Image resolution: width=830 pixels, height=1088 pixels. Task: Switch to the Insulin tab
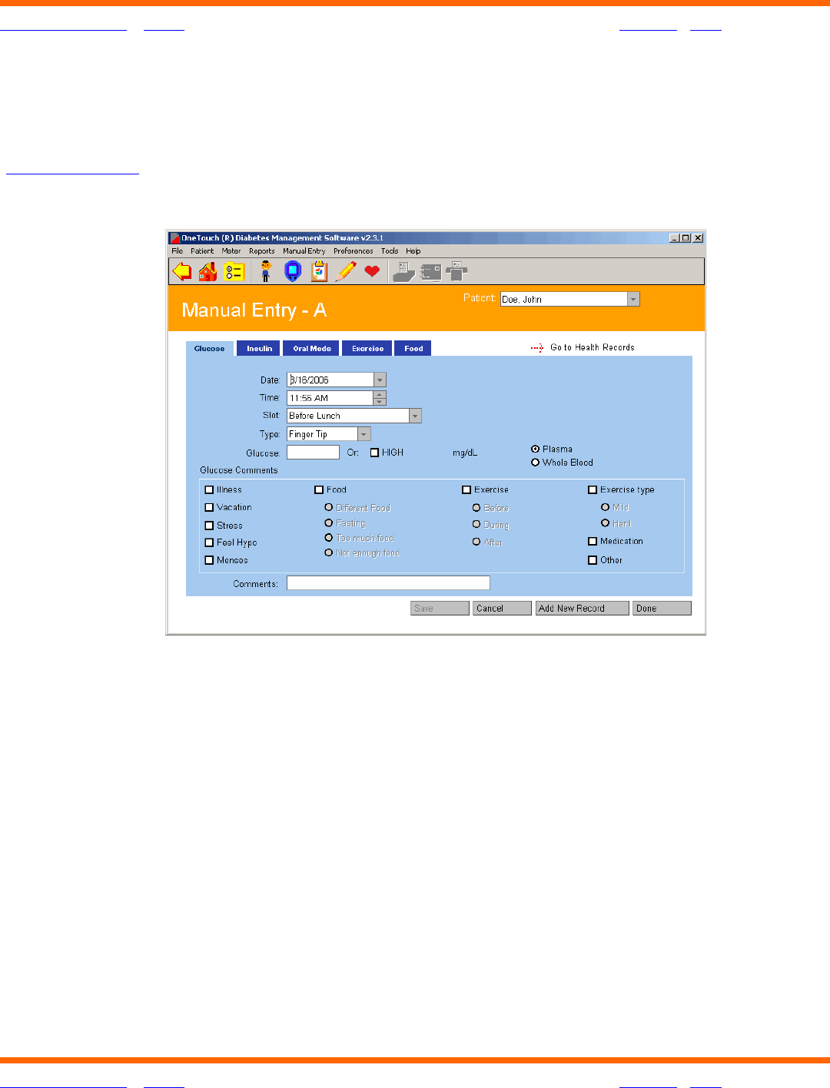tap(260, 348)
